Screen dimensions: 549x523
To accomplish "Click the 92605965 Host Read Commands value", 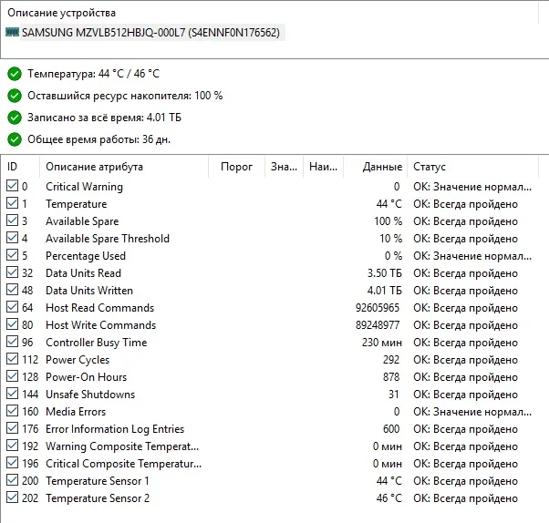I will (378, 308).
